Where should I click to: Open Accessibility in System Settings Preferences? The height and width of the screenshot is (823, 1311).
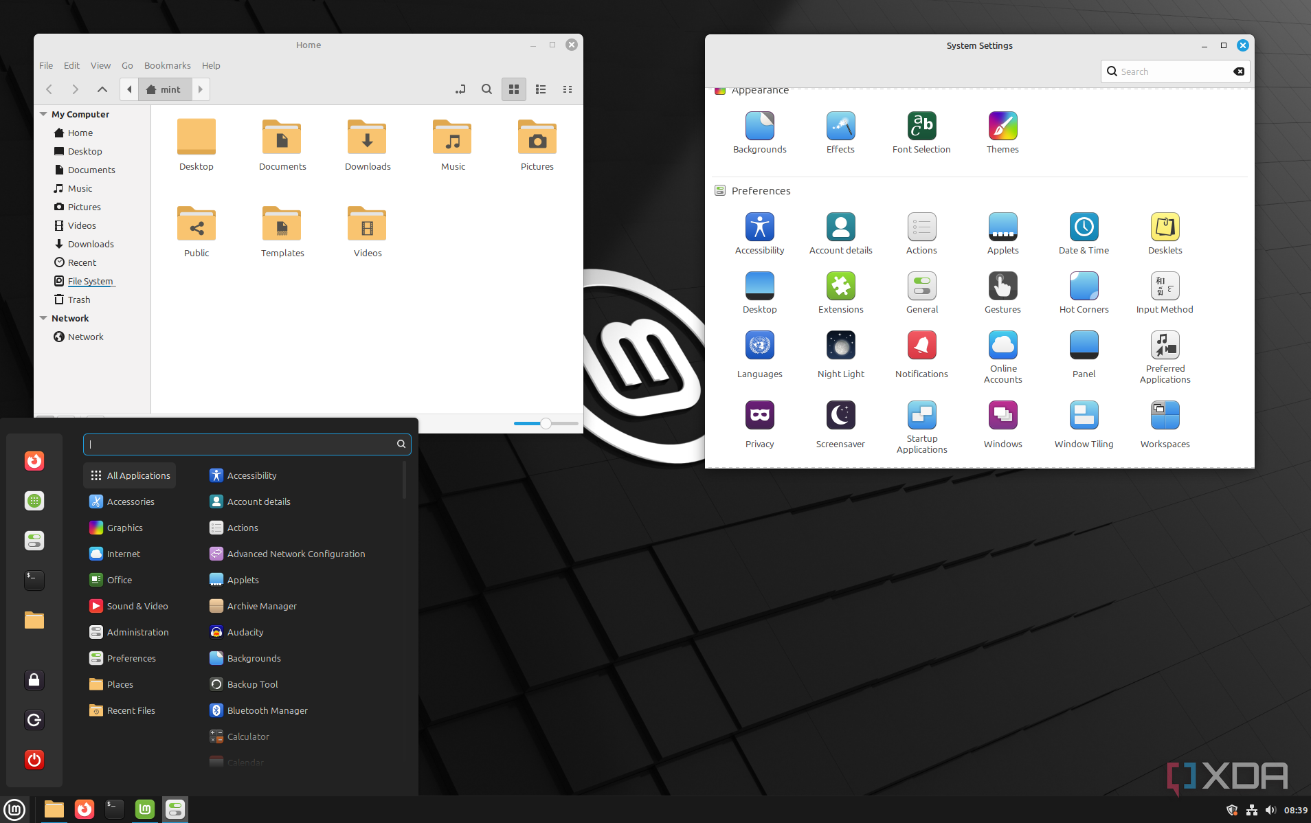[x=759, y=234]
